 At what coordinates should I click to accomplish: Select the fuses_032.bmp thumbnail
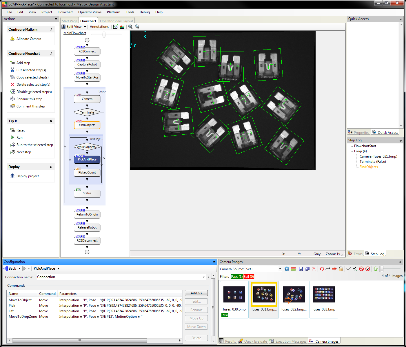click(294, 299)
